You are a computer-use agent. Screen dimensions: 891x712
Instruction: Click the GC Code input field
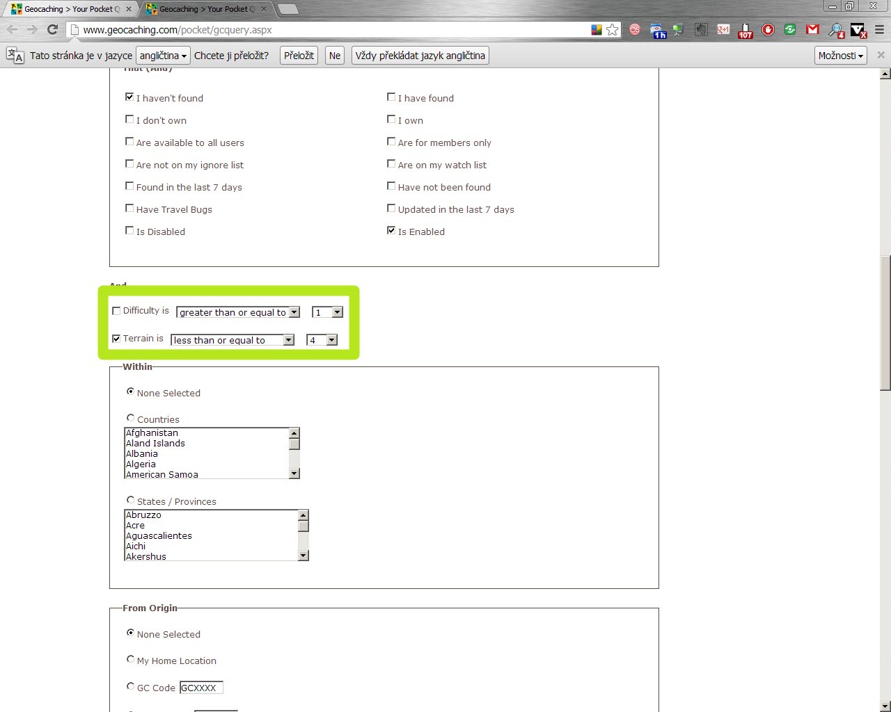tap(201, 688)
